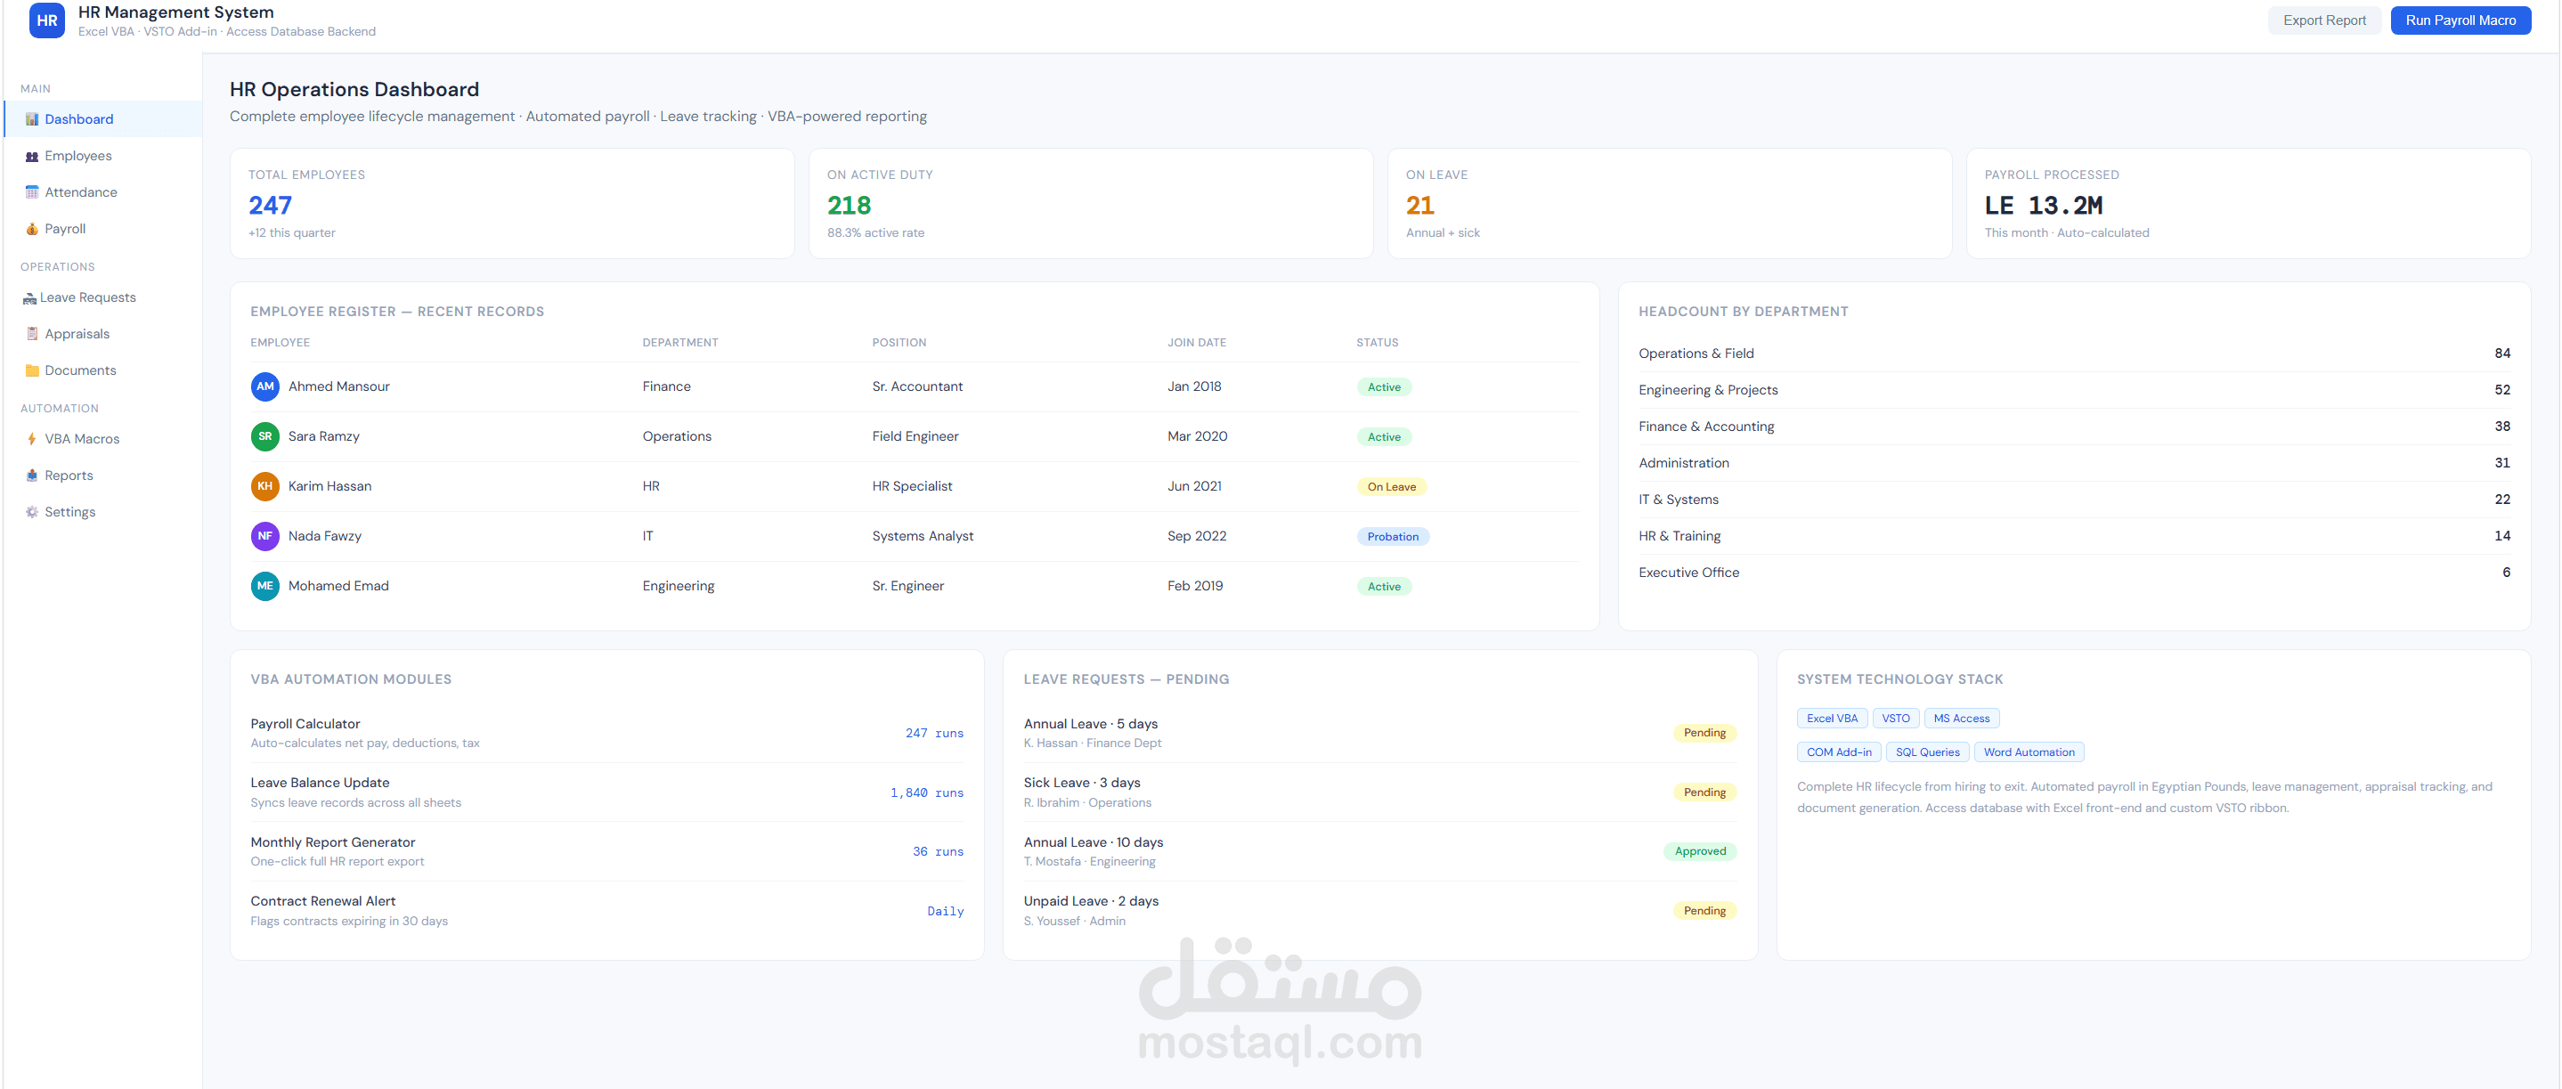Image resolution: width=2562 pixels, height=1089 pixels.
Task: Click the Payroll money bag icon
Action: click(x=32, y=229)
